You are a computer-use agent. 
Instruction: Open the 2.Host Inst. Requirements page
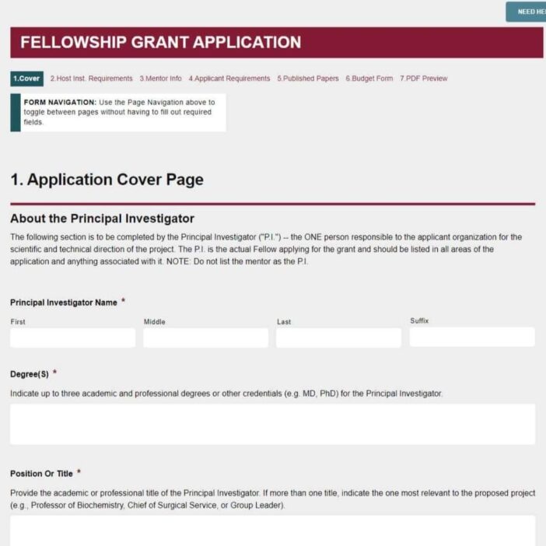point(91,79)
